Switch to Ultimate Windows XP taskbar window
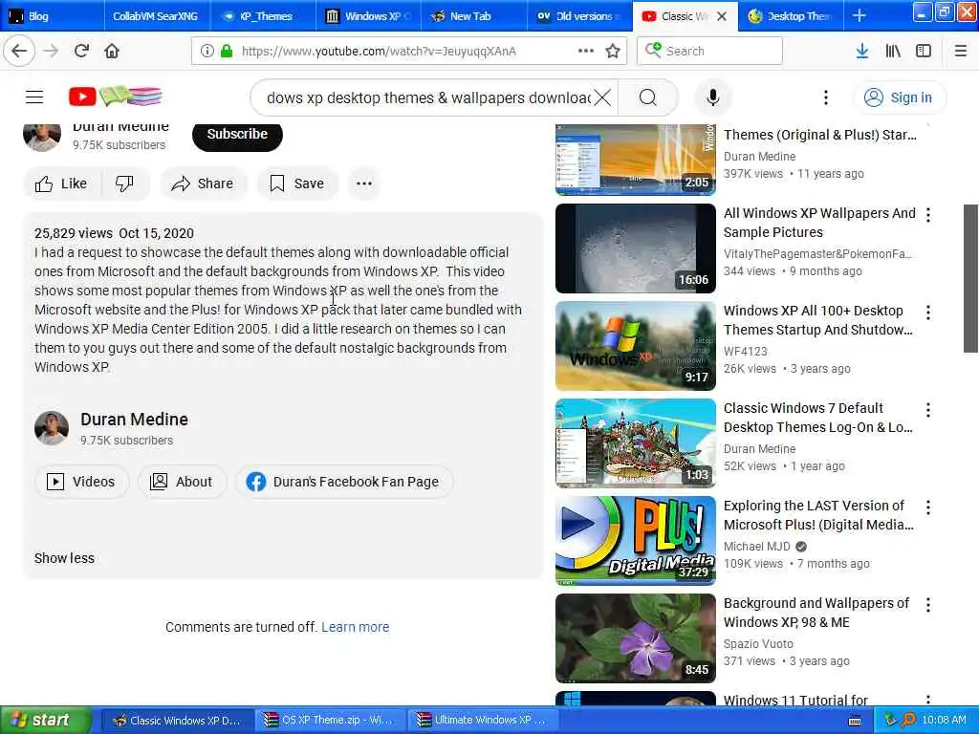Image resolution: width=979 pixels, height=734 pixels. (x=483, y=721)
